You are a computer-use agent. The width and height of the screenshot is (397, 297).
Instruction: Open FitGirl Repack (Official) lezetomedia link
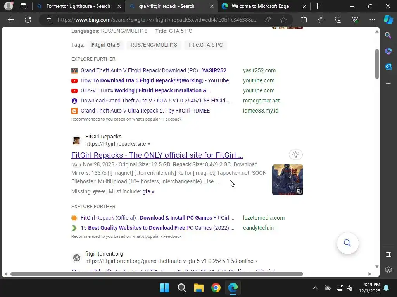(157, 218)
